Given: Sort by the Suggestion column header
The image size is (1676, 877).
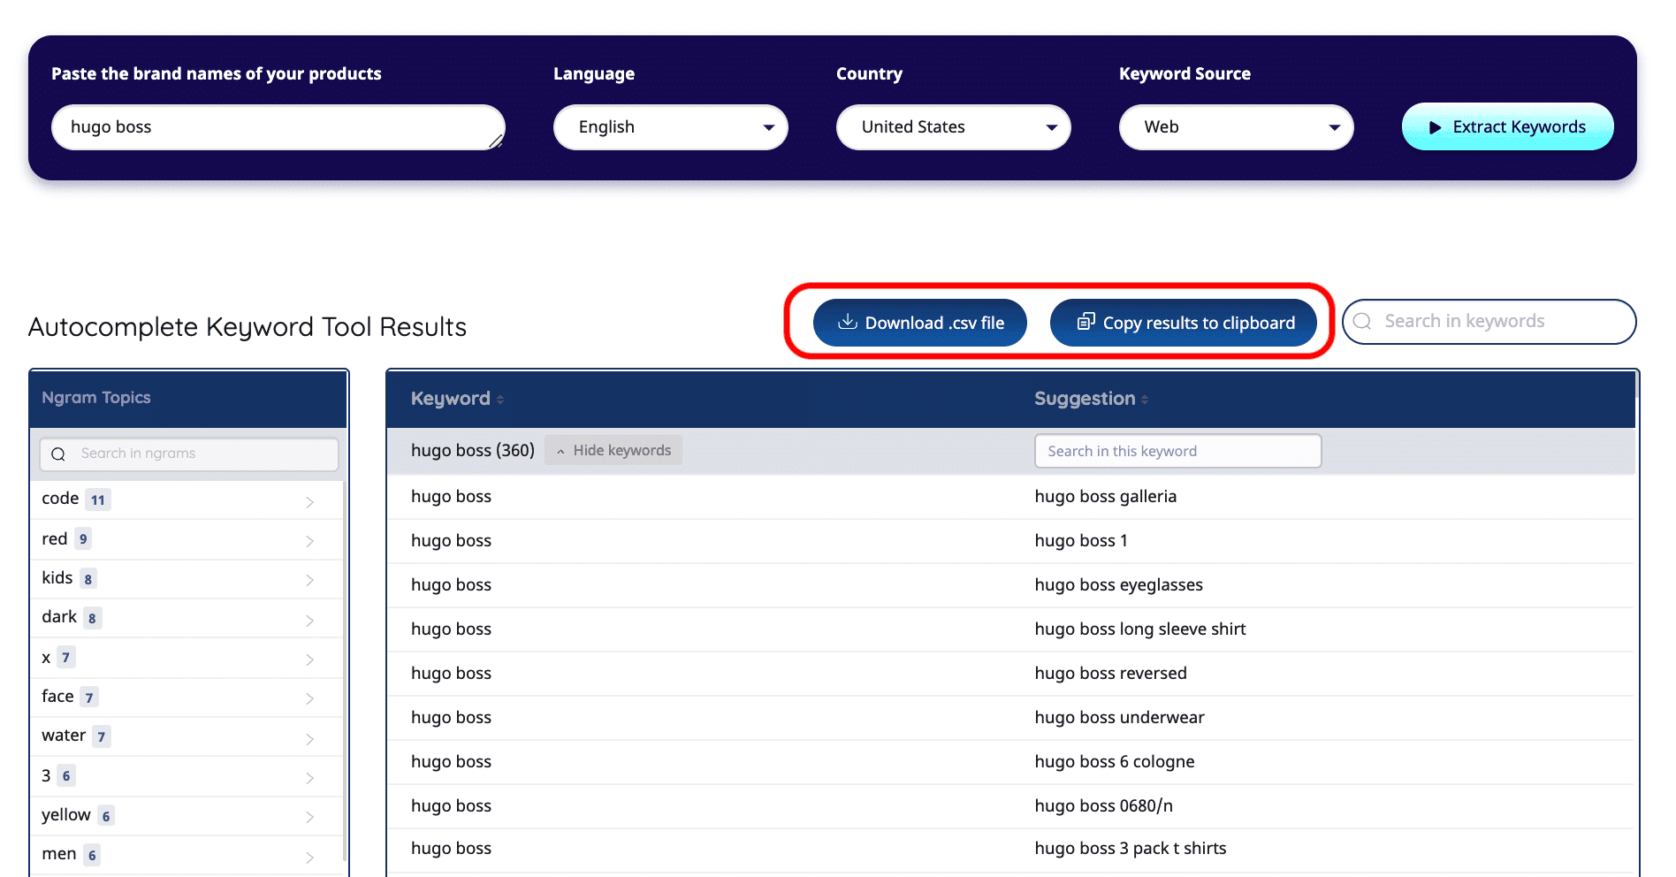Looking at the screenshot, I should 1092,399.
